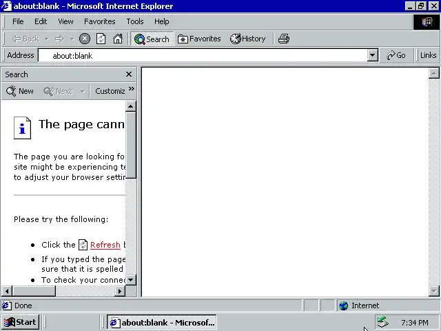Select the about:blank taskbar button

(162, 322)
